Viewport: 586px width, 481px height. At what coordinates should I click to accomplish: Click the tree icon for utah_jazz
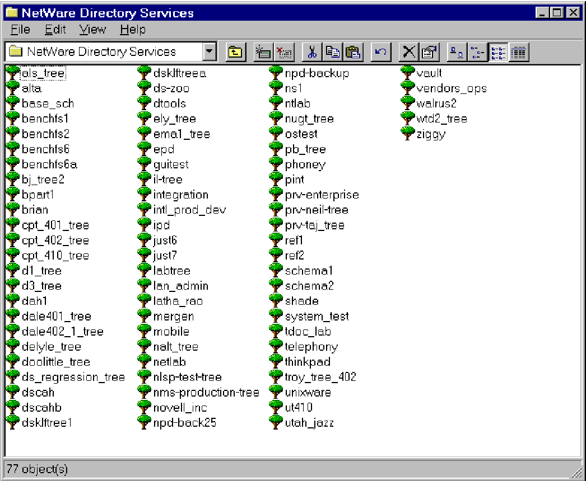pos(276,422)
